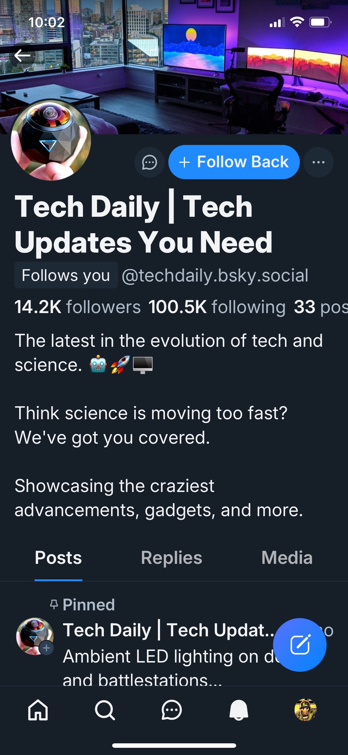Image resolution: width=348 pixels, height=755 pixels.
Task: Open Search from bottom navigation
Action: pos(105,710)
